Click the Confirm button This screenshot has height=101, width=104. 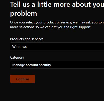point(23,79)
